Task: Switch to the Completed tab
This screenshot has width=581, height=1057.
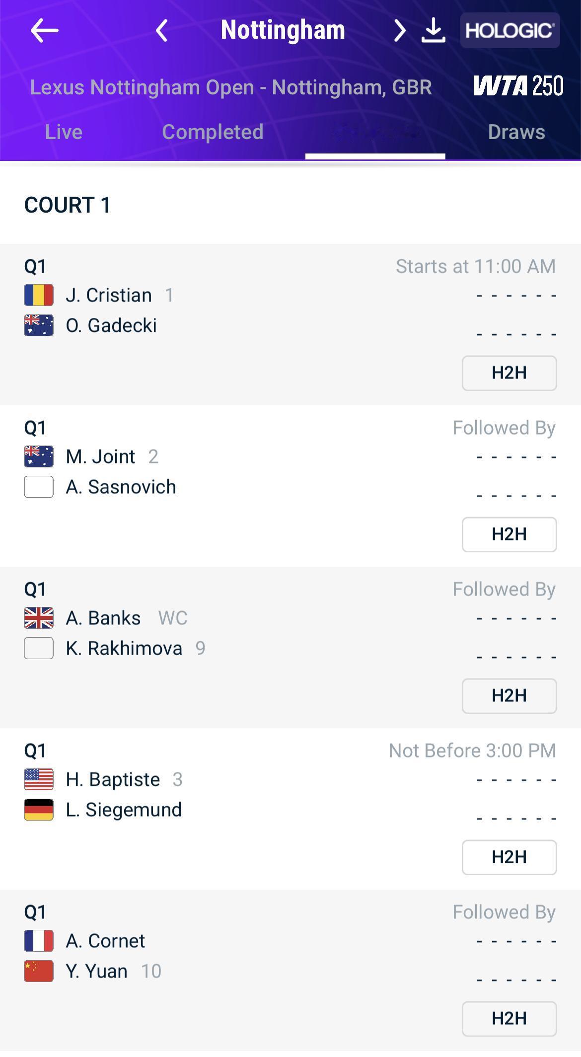Action: tap(213, 132)
